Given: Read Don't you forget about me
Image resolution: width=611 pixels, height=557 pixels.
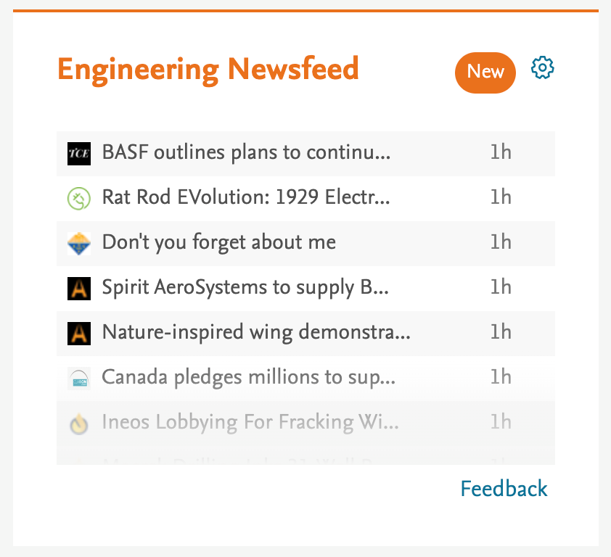Looking at the screenshot, I should 218,242.
